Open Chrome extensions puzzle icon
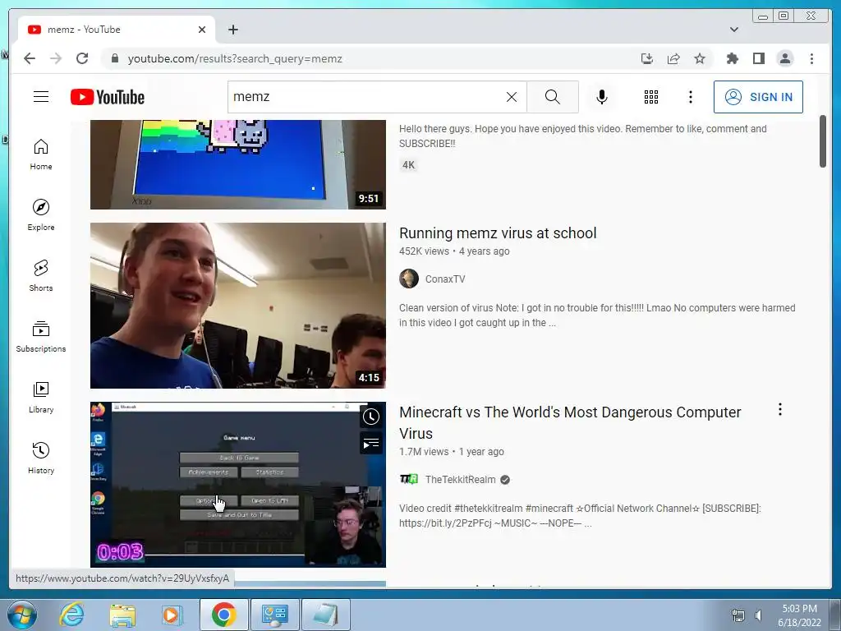Image resolution: width=841 pixels, height=631 pixels. pos(732,58)
